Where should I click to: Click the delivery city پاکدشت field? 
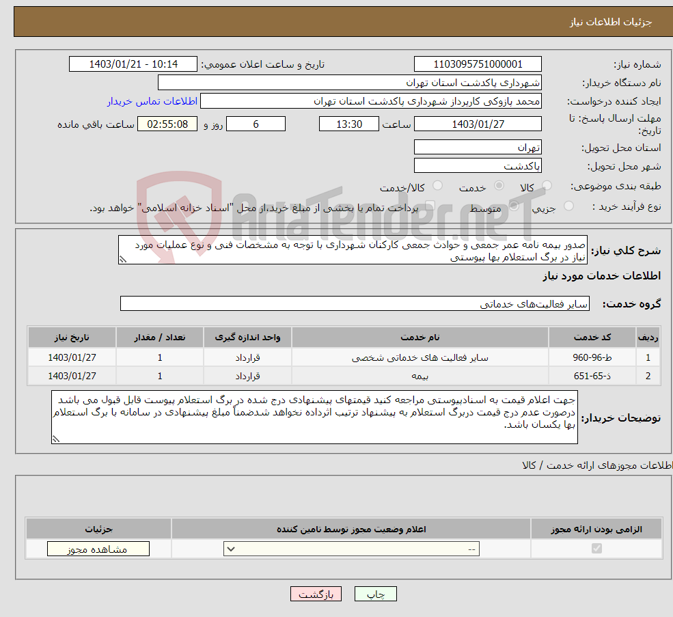(x=478, y=166)
